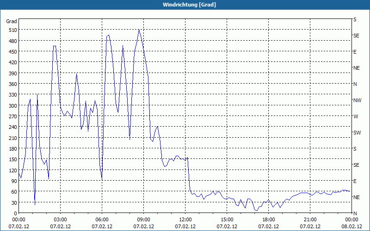Click the 08.02.12 date label

[x=351, y=226]
